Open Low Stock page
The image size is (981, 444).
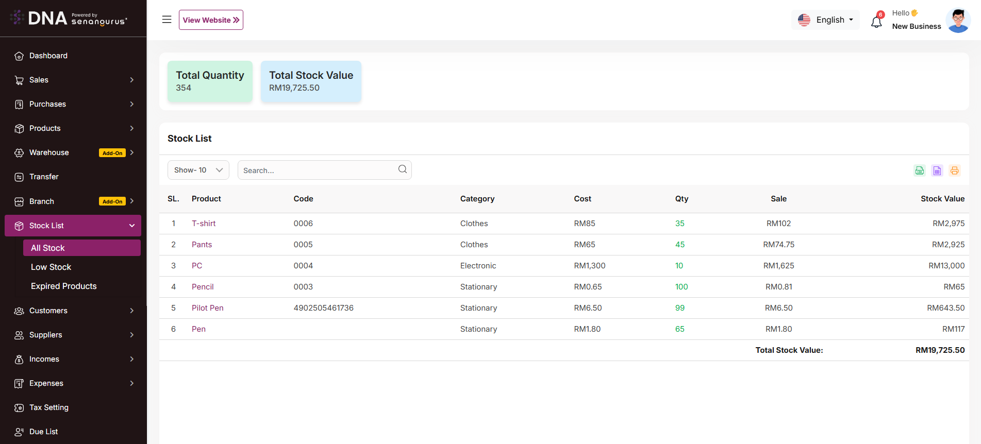click(x=51, y=267)
